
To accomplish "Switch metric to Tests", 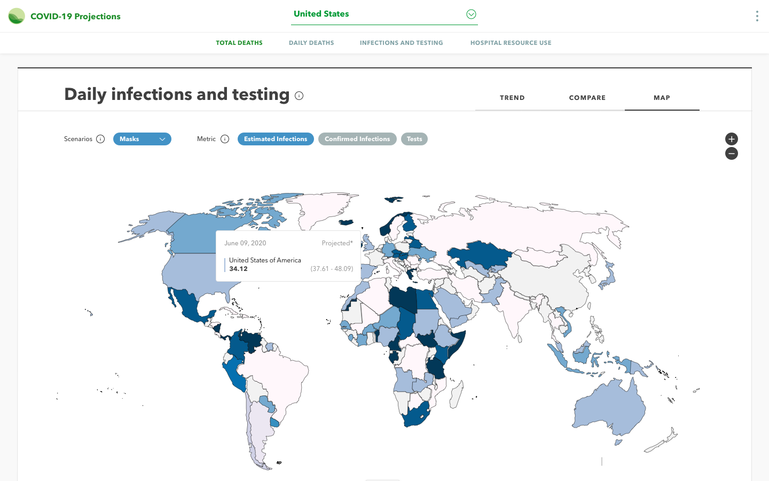I will (414, 139).
